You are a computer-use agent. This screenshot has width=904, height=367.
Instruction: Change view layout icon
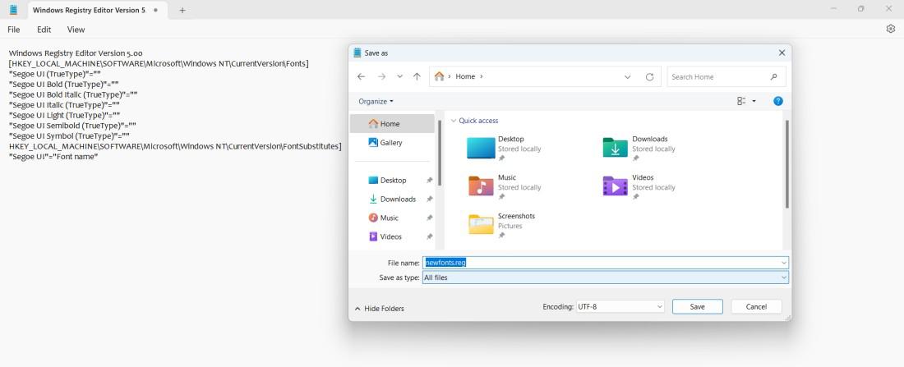[741, 102]
